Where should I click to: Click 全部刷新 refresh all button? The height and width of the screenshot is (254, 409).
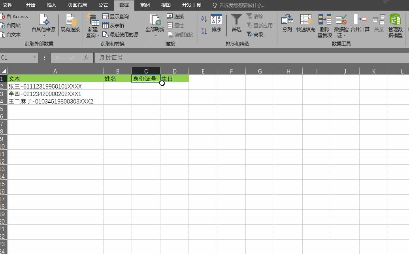tap(155, 23)
